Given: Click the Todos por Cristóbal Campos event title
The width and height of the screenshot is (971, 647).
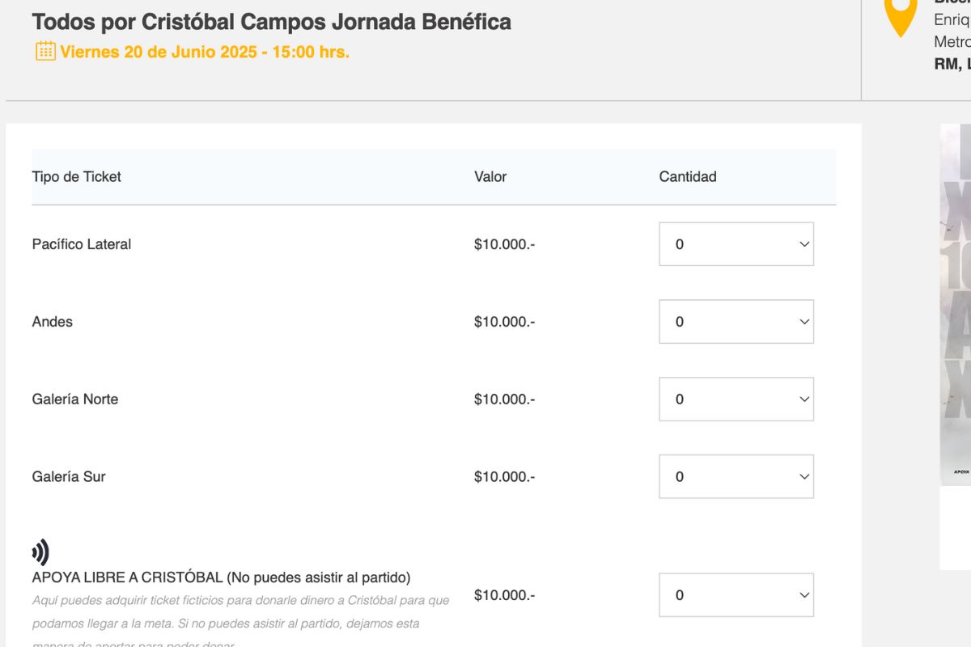Looking at the screenshot, I should pos(271,22).
